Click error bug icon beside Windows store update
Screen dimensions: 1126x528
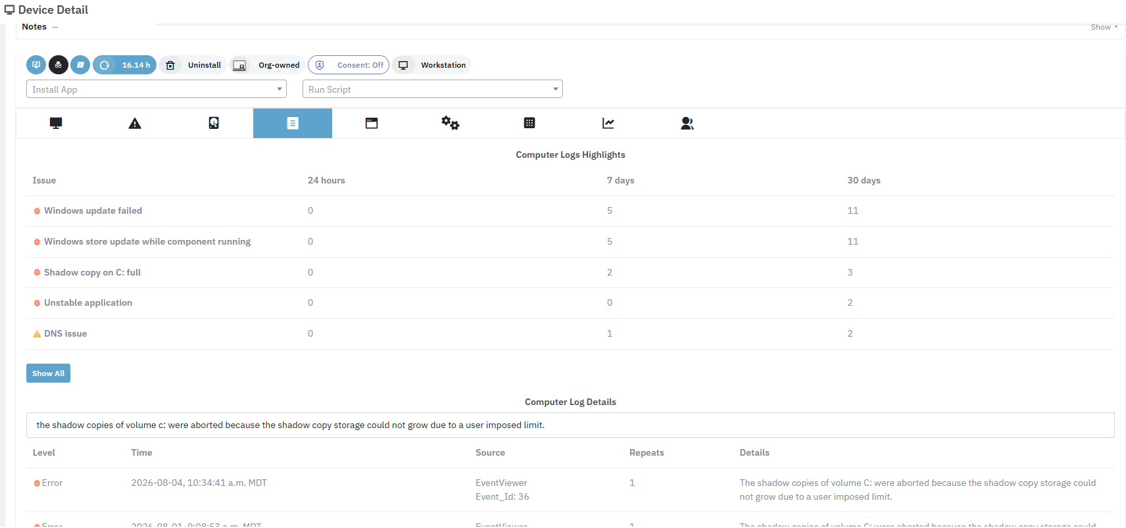(37, 242)
